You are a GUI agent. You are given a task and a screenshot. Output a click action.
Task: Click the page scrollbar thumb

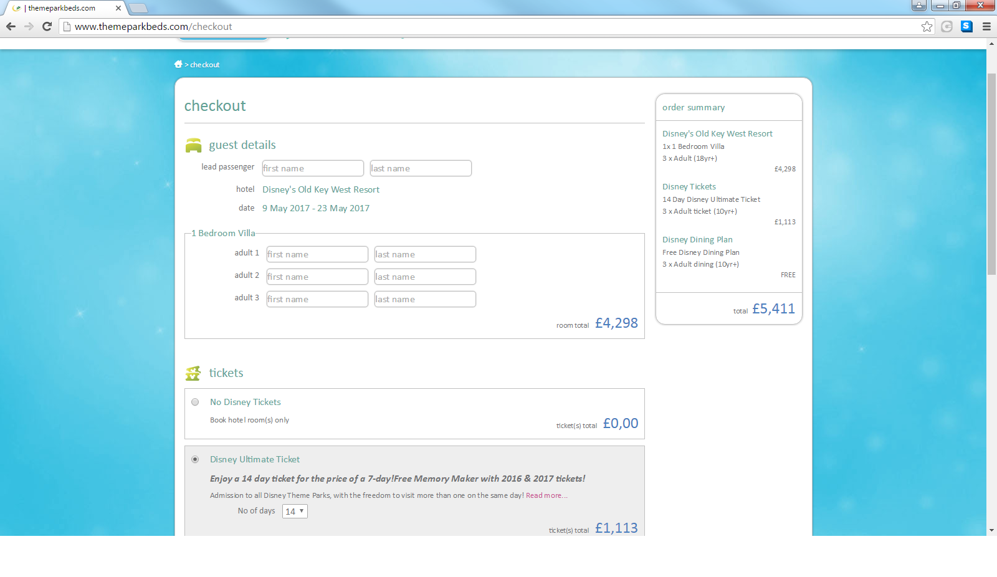[x=991, y=174]
